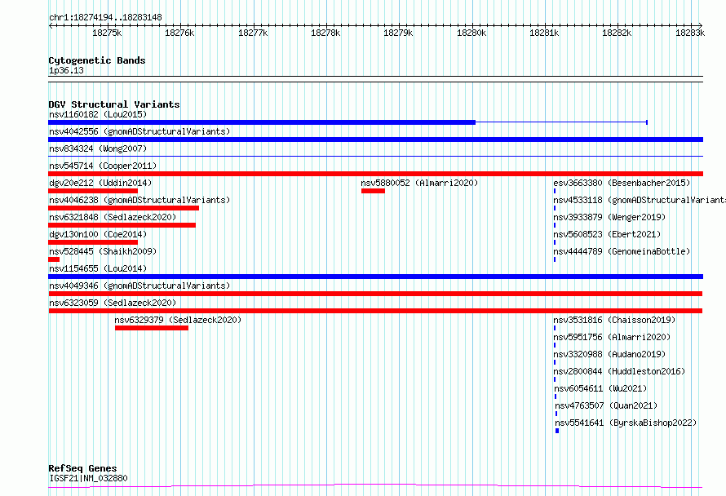
Task: Click dgv130n100 (Coe2014) label
Action: coord(98,234)
